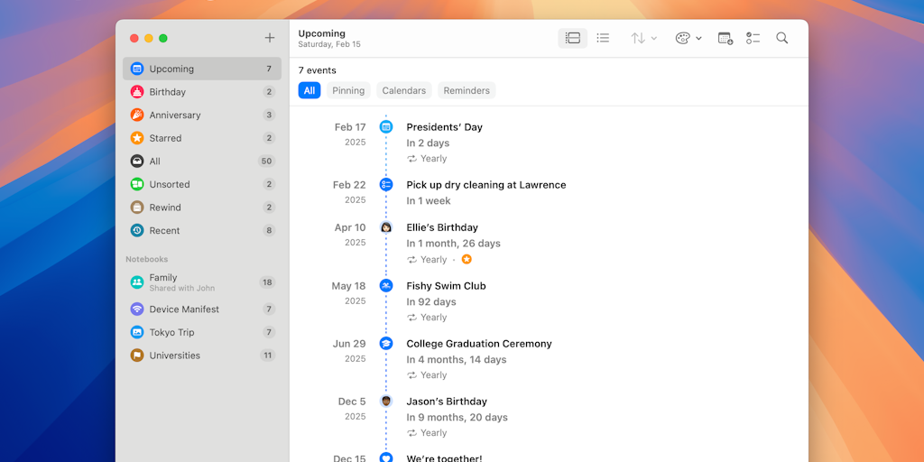Click the Saturday, Feb 15 date subtitle

329,44
